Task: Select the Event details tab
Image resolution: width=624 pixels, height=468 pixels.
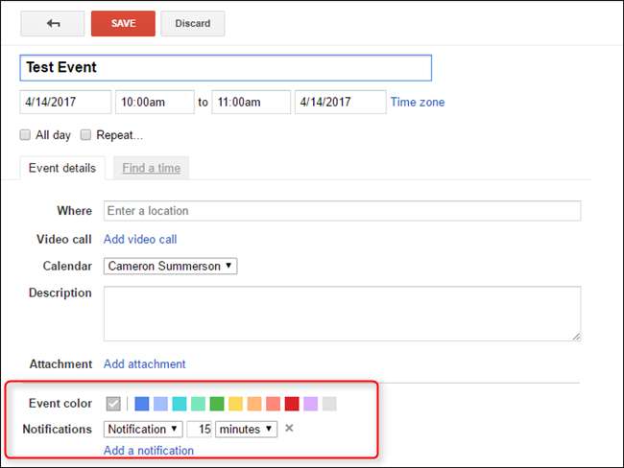Action: (x=62, y=168)
